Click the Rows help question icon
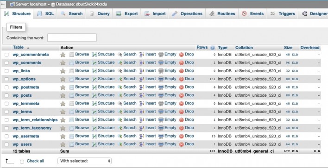The image size is (328, 168). coord(213,48)
